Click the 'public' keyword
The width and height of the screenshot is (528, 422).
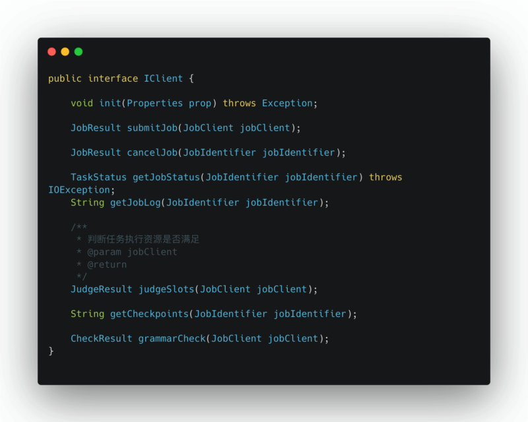[65, 78]
